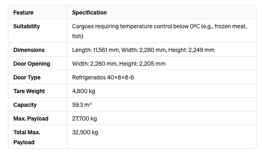The height and width of the screenshot is (153, 262).
Task: Select the Total Max. Payload row label
Action: [x=27, y=137]
